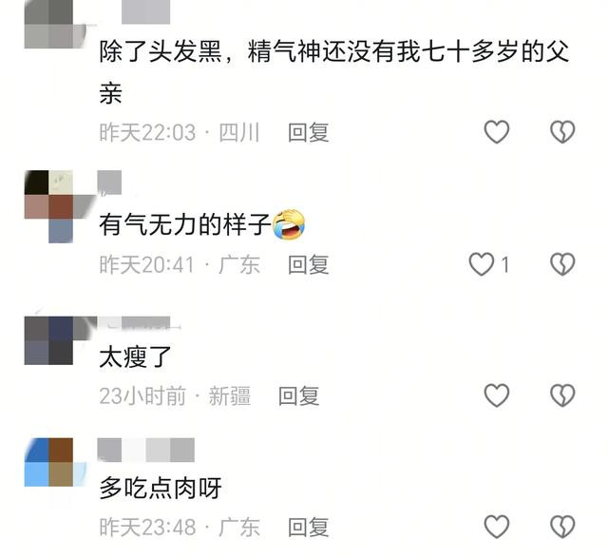Open username above 多吃点肉呀 comment

(145, 450)
